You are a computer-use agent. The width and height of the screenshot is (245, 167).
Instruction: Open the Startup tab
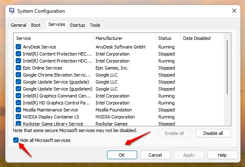click(78, 25)
